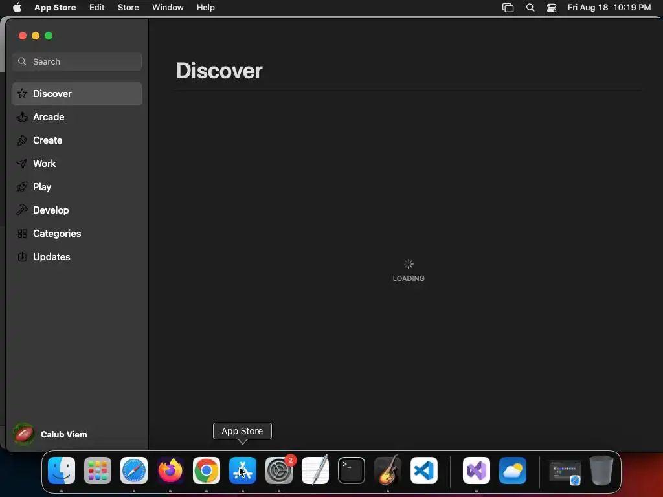
Task: Click the green full-screen window button
Action: click(x=49, y=36)
